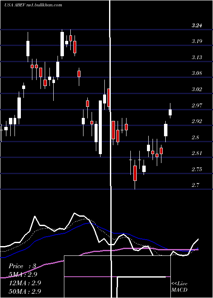Image resolution: width=213 pixels, height=298 pixels.
Task: Click the 2.7 price axis label
Action: click(x=195, y=185)
